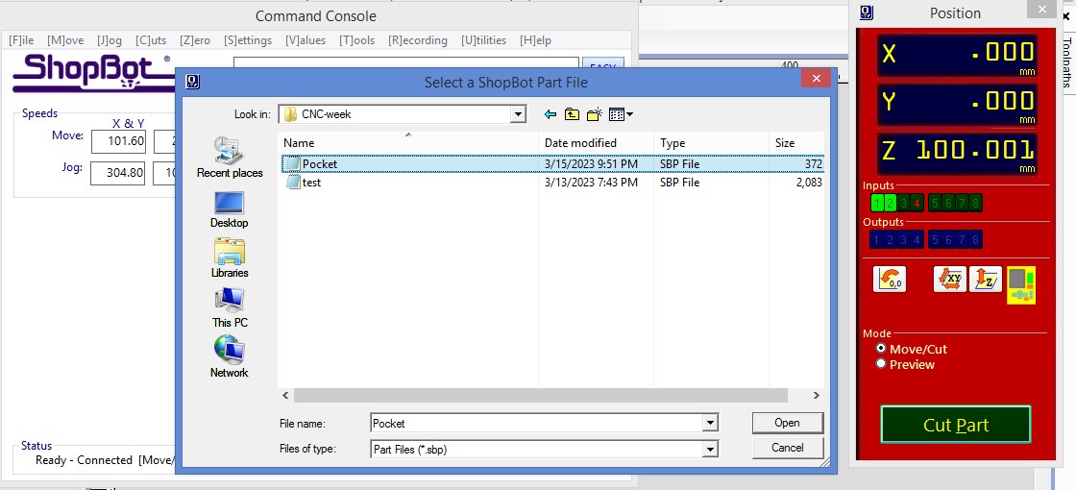
Task: Click Input 1 indicator
Action: 876,203
